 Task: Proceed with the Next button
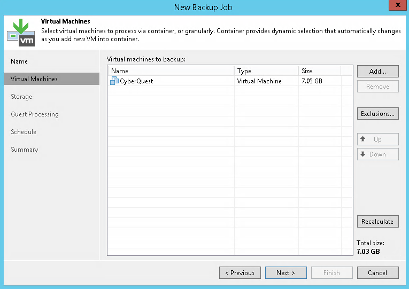(286, 273)
